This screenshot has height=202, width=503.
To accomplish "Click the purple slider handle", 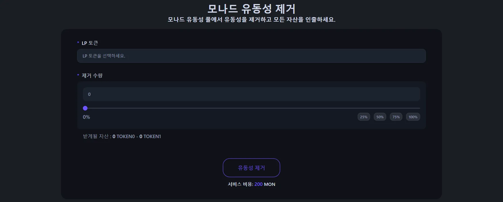I will tap(85, 108).
